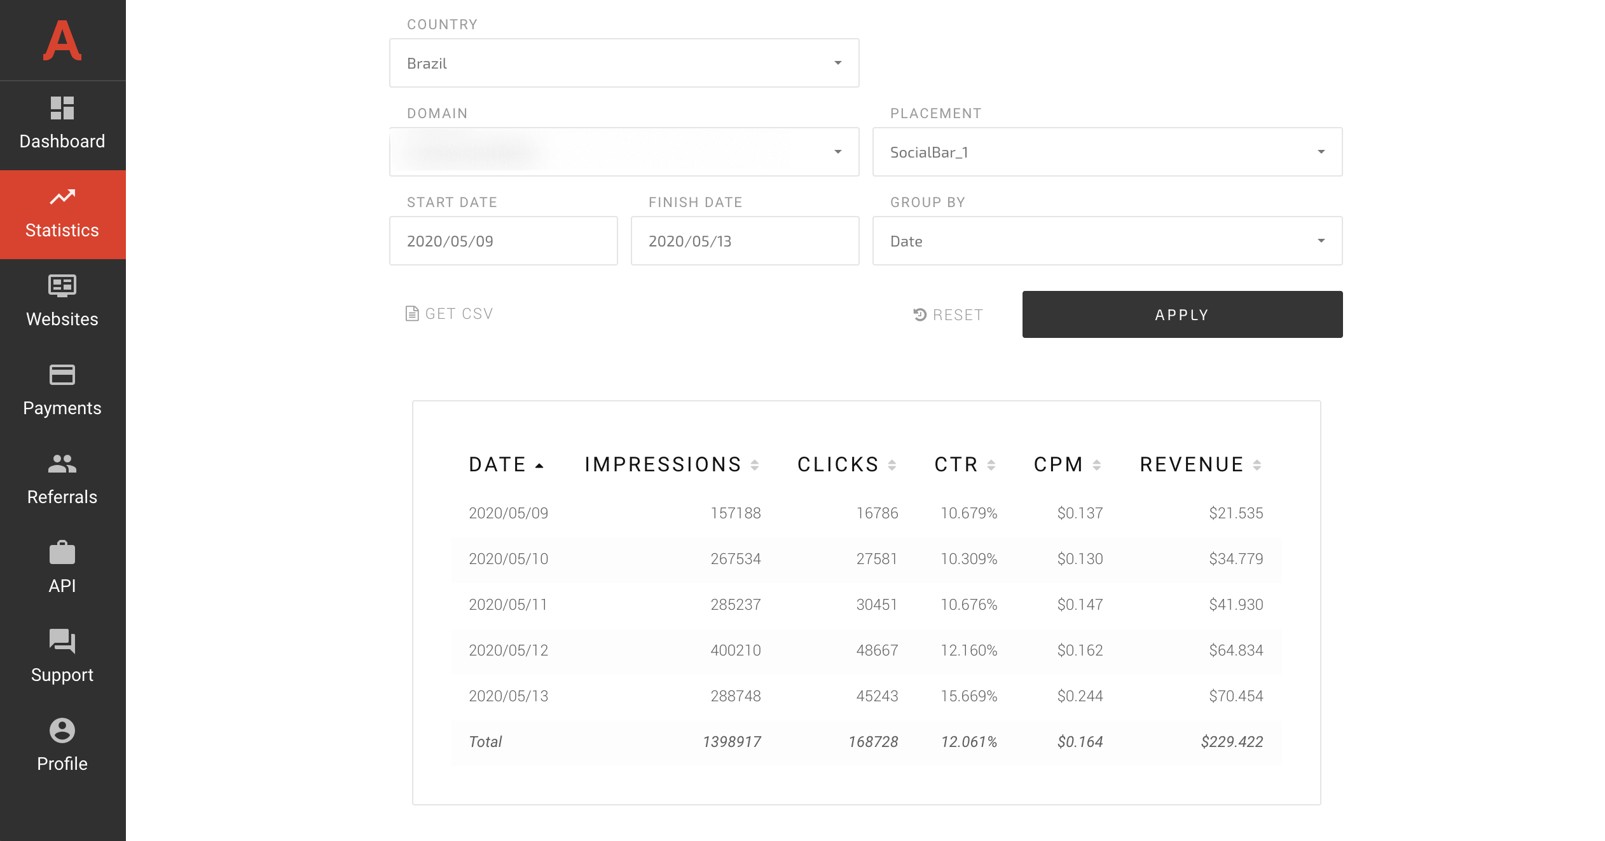Click the Apply button
The height and width of the screenshot is (841, 1605).
(x=1181, y=314)
